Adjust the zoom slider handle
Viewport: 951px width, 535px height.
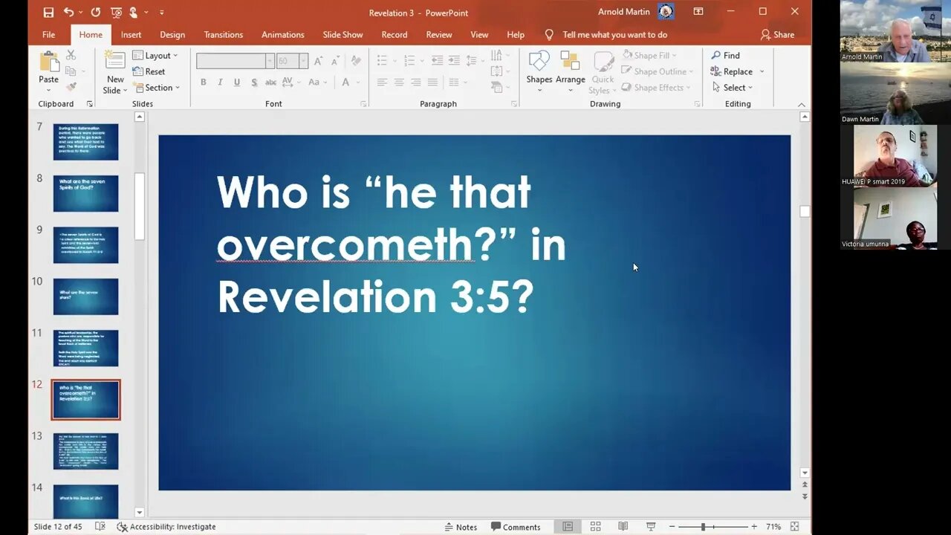pyautogui.click(x=703, y=527)
